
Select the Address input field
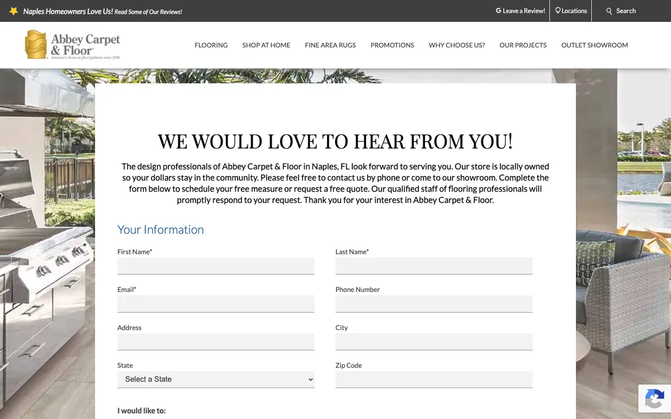coord(216,342)
